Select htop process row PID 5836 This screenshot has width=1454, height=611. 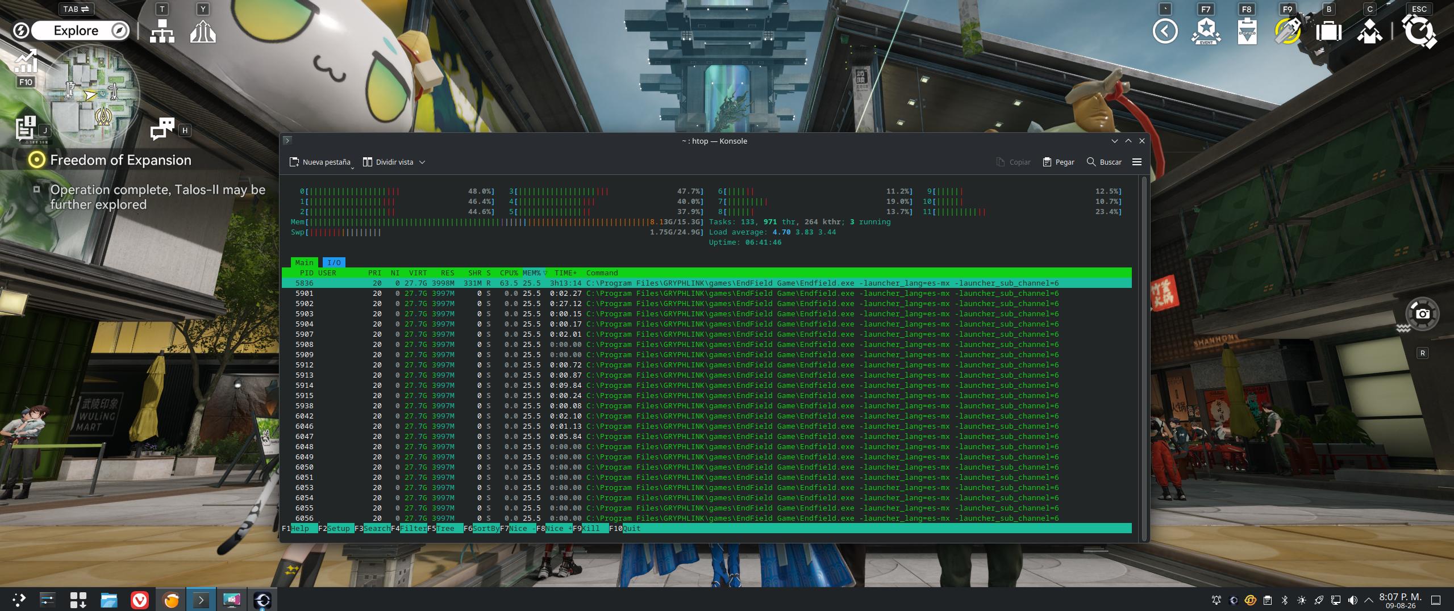pos(706,283)
